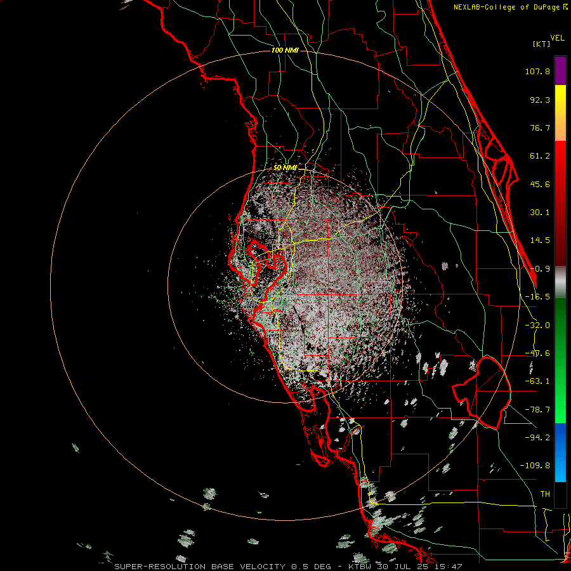Click the Lake Okeechobee red outline
The image size is (571, 571).
click(x=482, y=393)
